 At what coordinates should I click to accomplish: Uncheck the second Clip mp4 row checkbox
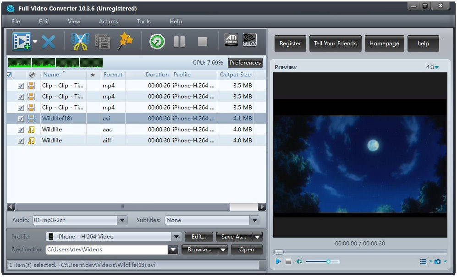pos(21,97)
